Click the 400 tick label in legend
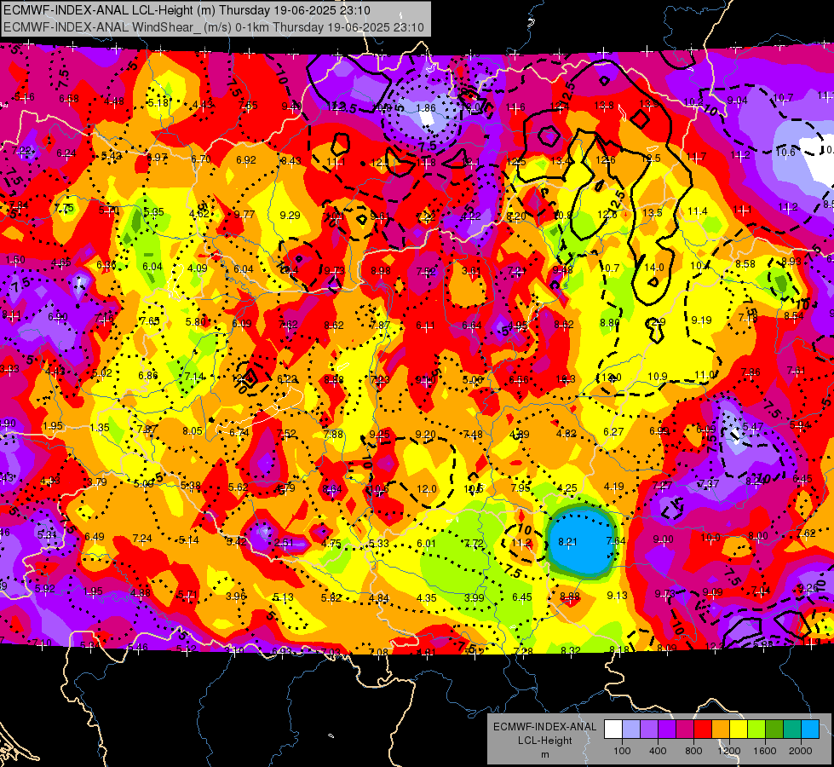This screenshot has height=767, width=834. 658,751
